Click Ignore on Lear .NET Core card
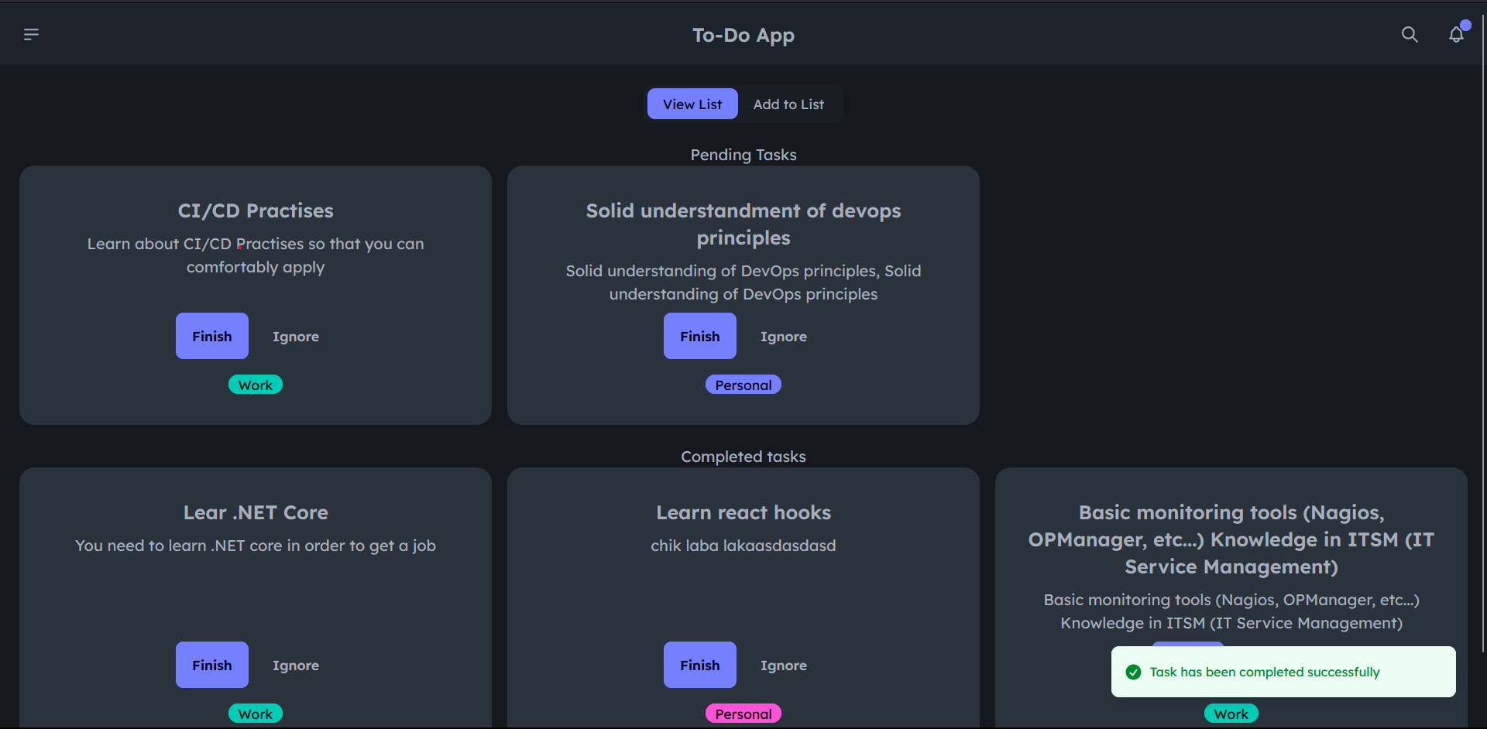Screen dimensions: 1487x729 tap(295, 666)
